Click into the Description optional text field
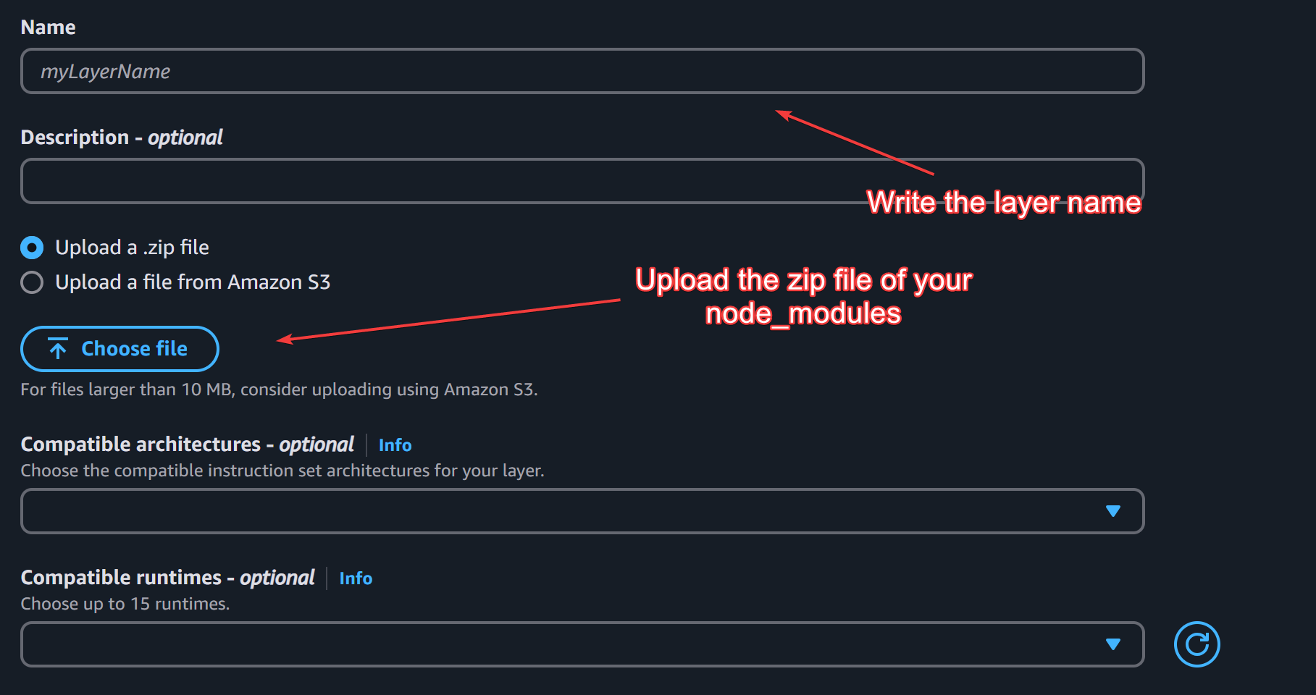 435,181
